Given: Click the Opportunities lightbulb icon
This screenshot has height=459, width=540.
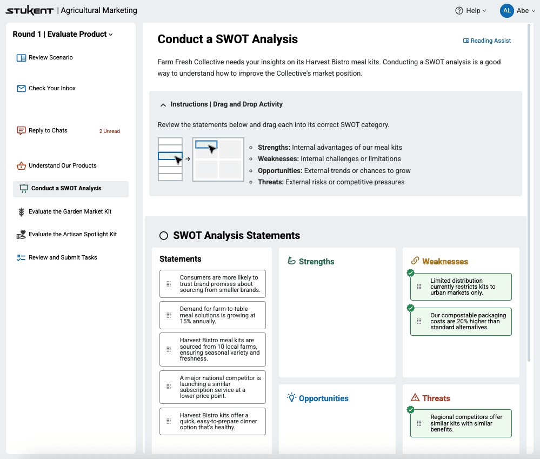Looking at the screenshot, I should tap(291, 398).
